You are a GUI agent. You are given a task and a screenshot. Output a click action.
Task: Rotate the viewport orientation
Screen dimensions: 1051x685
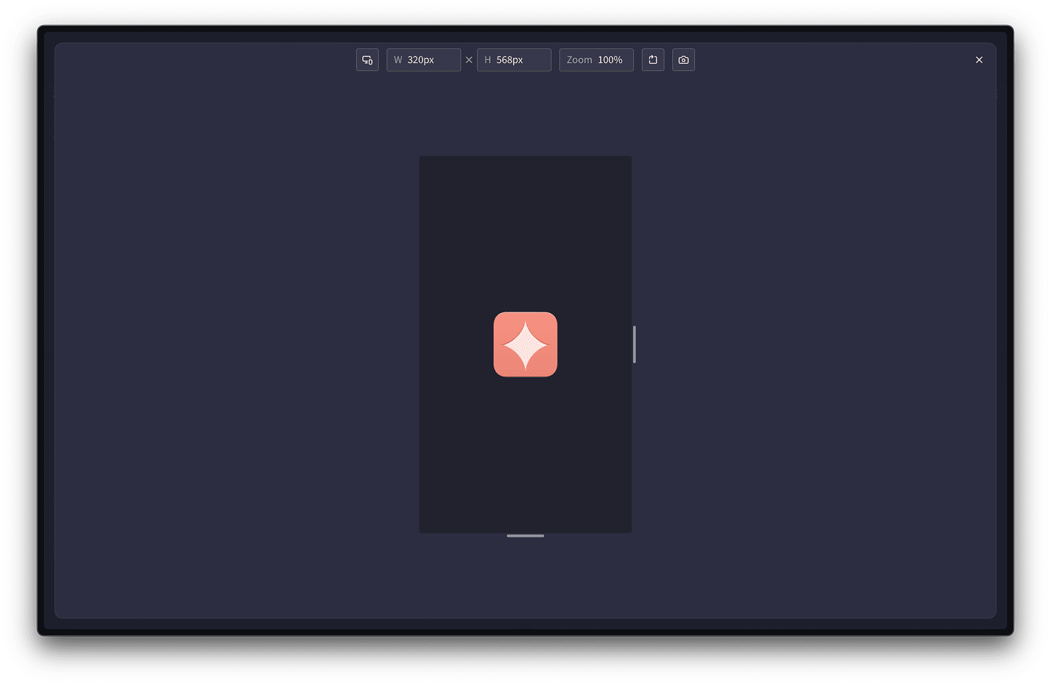653,60
